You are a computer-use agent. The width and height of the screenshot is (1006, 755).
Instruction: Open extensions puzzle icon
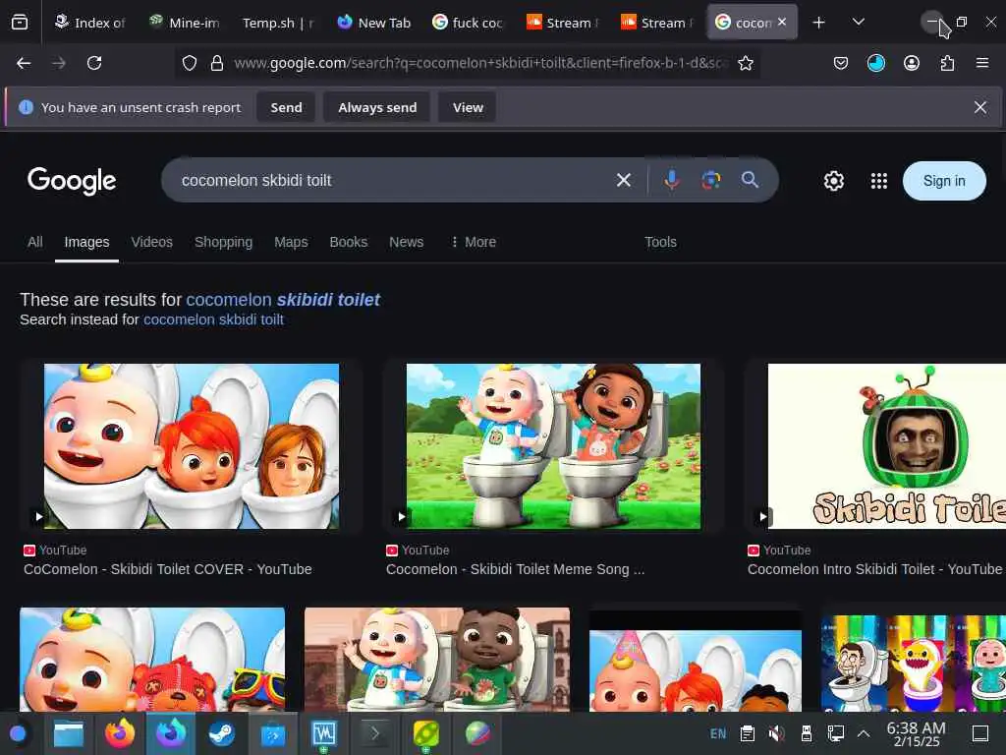point(947,63)
